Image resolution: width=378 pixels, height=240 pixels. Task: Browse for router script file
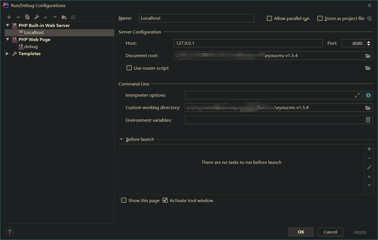click(x=368, y=68)
